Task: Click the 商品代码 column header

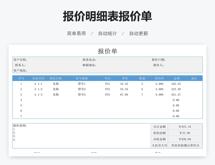Action: [38, 78]
